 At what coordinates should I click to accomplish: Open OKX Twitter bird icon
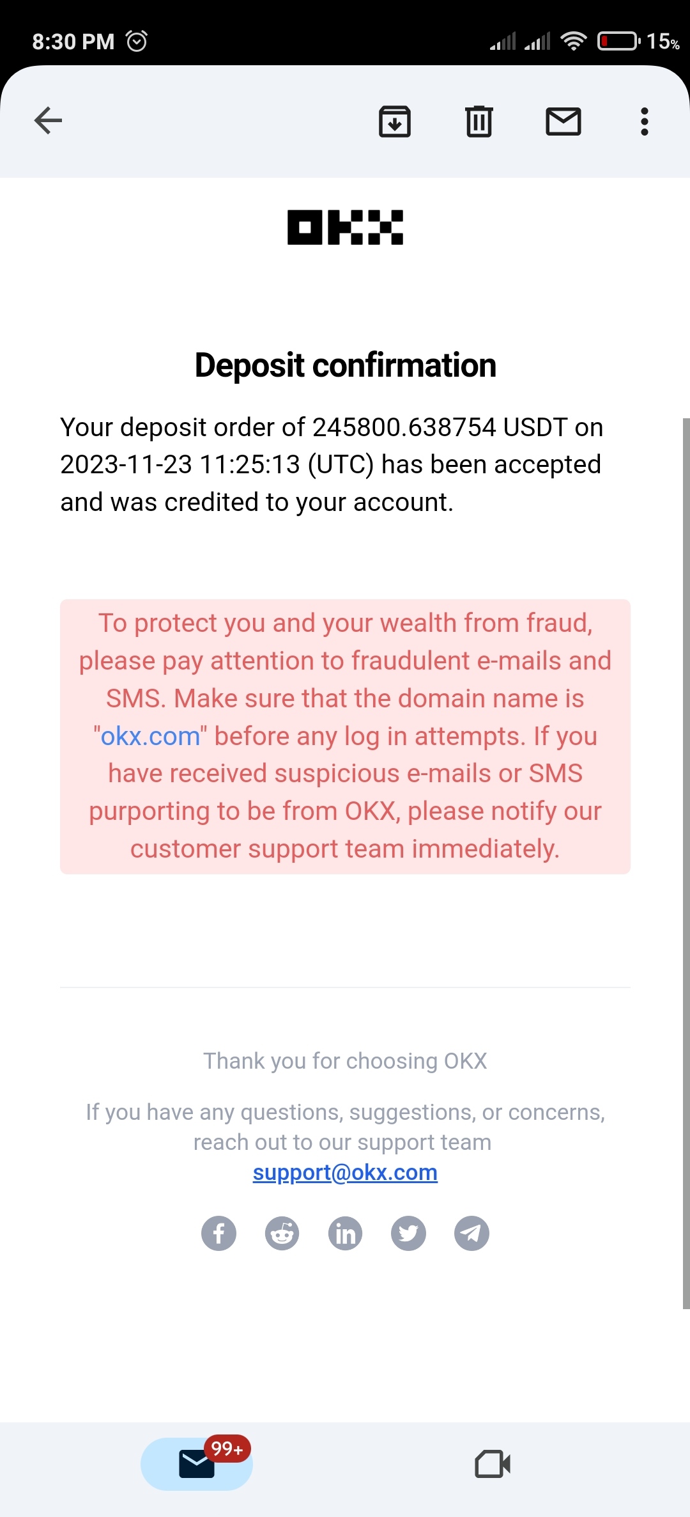coord(408,1233)
